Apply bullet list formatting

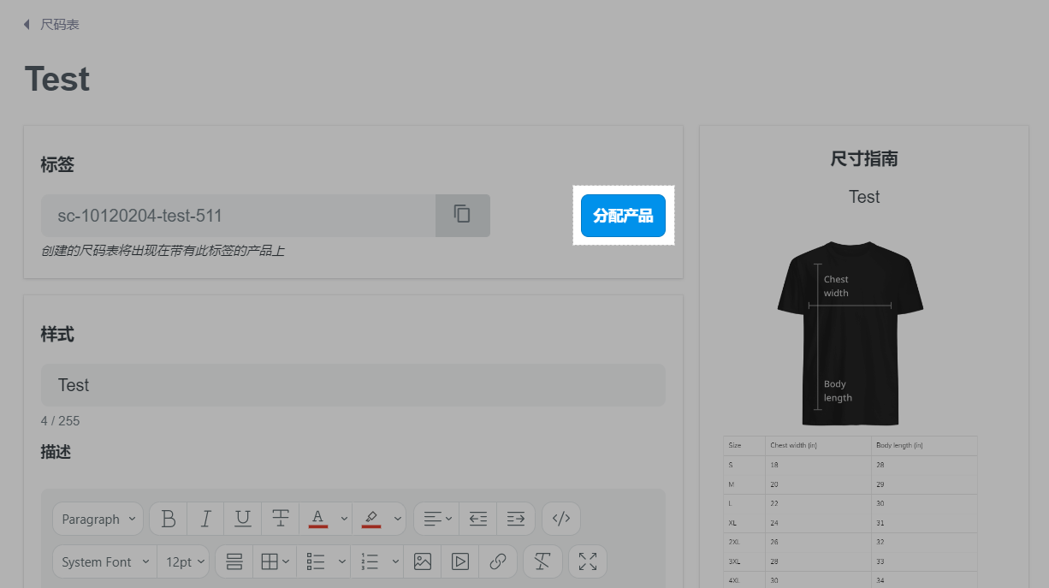click(316, 561)
